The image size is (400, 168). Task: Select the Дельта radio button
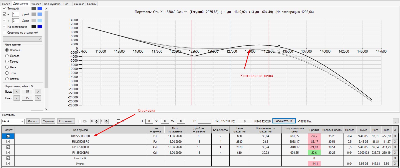point(7,56)
